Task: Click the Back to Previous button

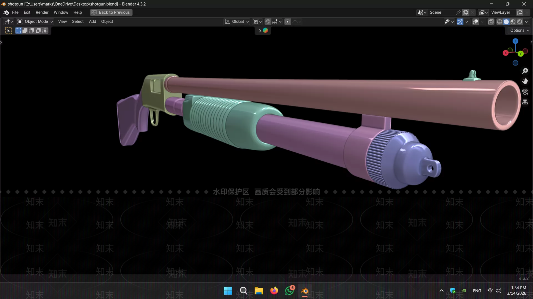Action: click(111, 12)
